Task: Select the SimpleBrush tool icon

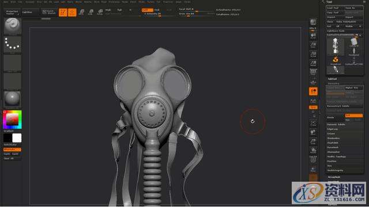Action: point(336,60)
